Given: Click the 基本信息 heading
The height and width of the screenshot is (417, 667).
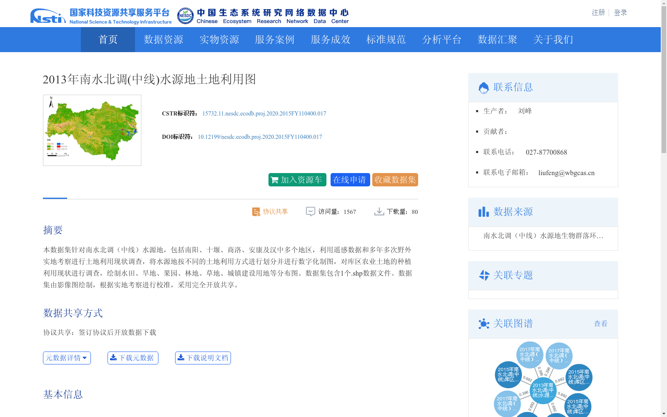Looking at the screenshot, I should 63,394.
